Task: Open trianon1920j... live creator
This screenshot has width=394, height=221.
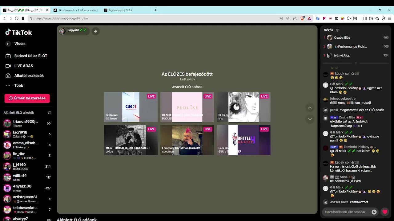Action: pyautogui.click(x=27, y=123)
